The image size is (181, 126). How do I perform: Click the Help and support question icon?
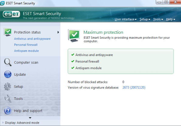point(8,111)
